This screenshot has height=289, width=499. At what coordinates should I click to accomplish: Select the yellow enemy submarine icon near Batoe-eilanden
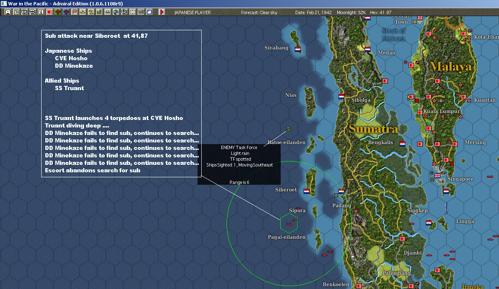pyautogui.click(x=289, y=129)
